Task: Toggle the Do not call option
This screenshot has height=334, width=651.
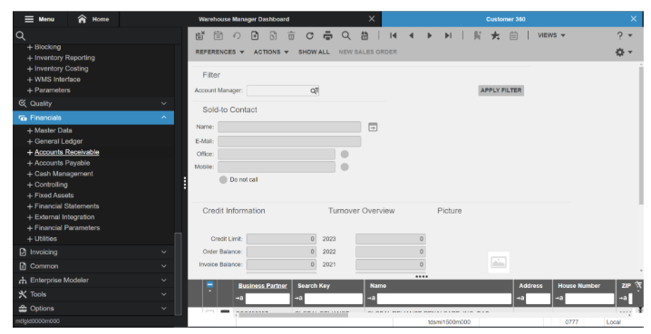Action: click(223, 180)
